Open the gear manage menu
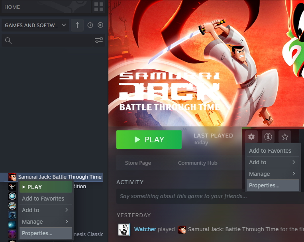The height and width of the screenshot is (242, 304). [x=251, y=137]
